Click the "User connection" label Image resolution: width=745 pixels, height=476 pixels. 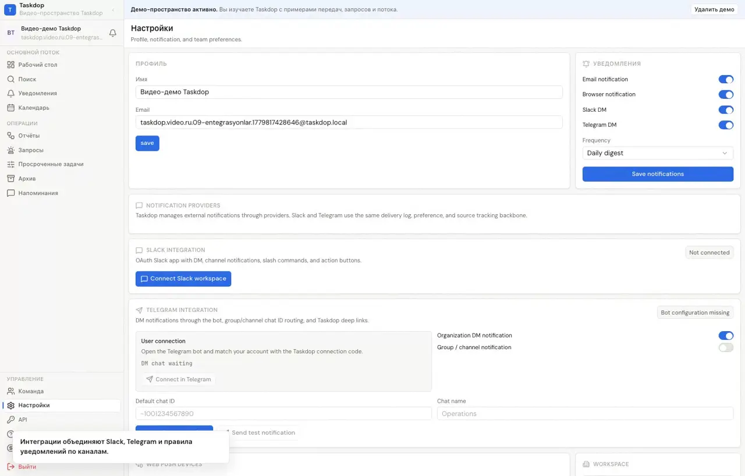click(x=164, y=341)
